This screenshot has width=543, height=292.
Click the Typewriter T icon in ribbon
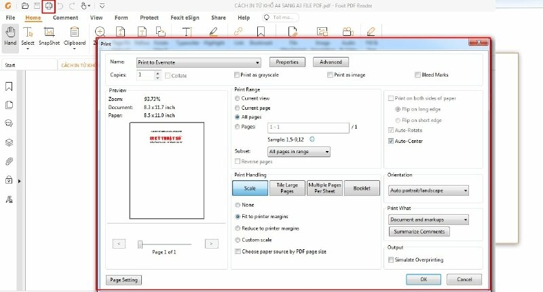tap(187, 32)
